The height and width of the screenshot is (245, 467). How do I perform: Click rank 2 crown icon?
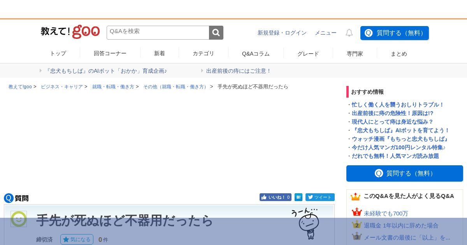(356, 224)
